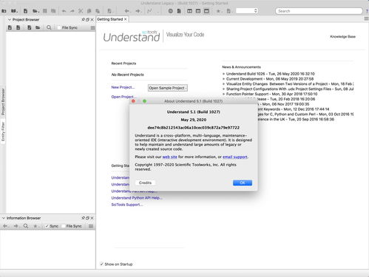Click the back arrow in Information Browser

click(5, 226)
